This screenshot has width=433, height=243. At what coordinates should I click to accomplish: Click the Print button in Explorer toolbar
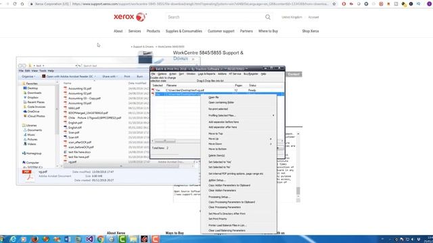point(127,76)
